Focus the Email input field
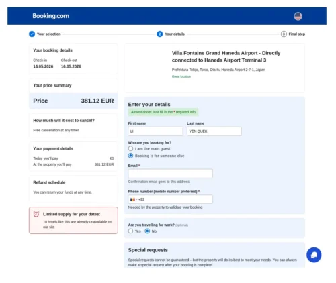336x283 pixels. [x=171, y=174]
